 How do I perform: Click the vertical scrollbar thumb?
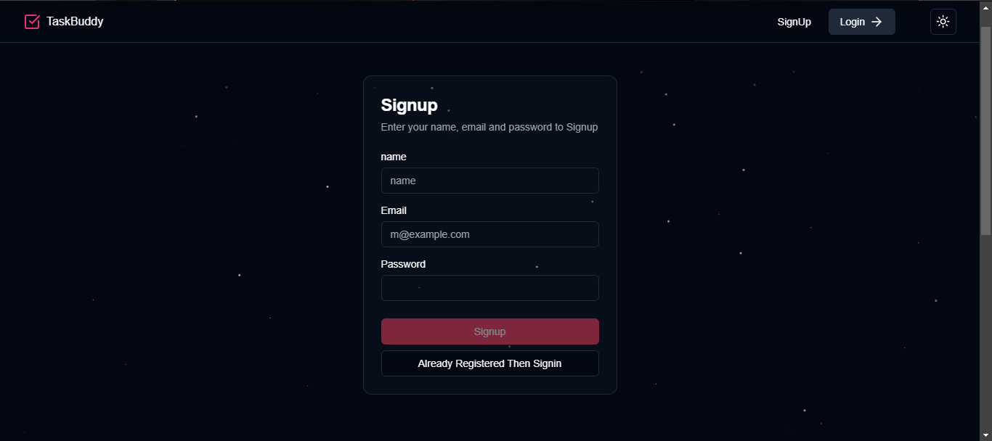985,131
